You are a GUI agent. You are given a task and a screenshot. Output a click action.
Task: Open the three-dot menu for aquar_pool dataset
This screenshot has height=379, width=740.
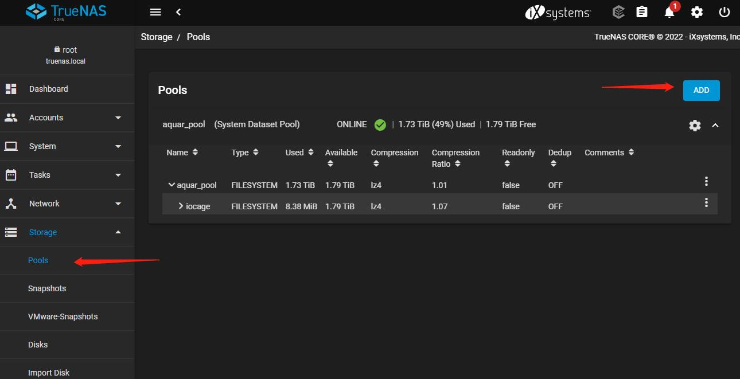point(706,181)
